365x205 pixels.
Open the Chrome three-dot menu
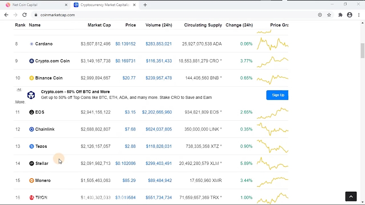(359, 15)
